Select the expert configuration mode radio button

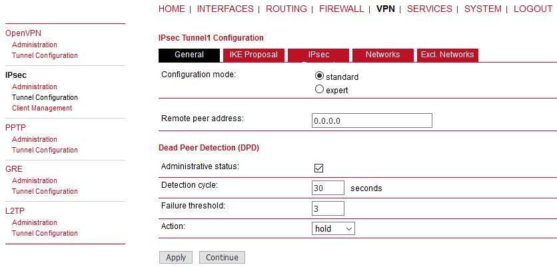coord(319,89)
